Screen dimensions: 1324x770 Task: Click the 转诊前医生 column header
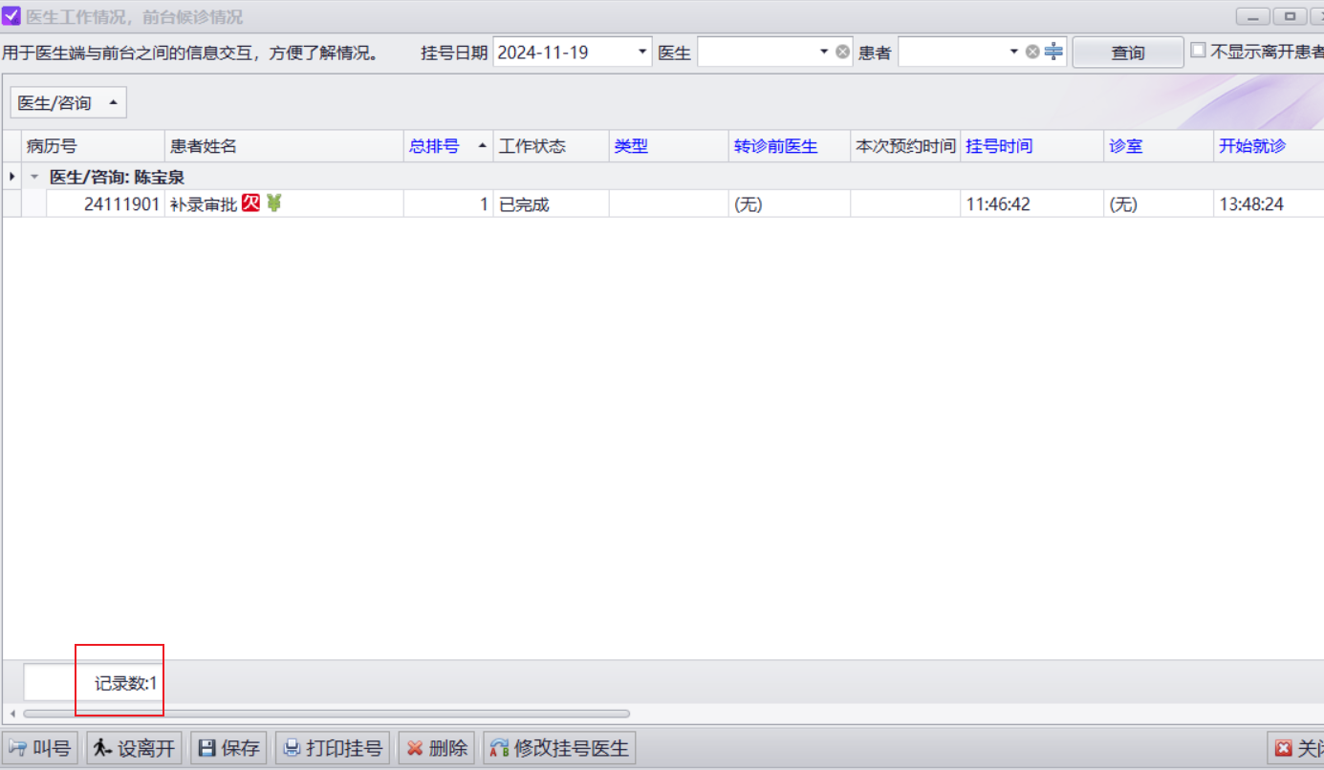(790, 146)
